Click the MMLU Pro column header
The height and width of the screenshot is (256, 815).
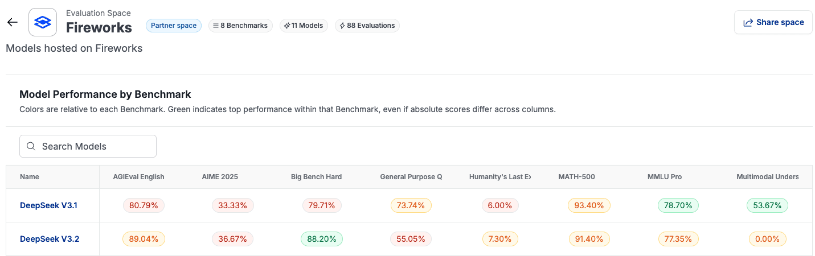(665, 177)
